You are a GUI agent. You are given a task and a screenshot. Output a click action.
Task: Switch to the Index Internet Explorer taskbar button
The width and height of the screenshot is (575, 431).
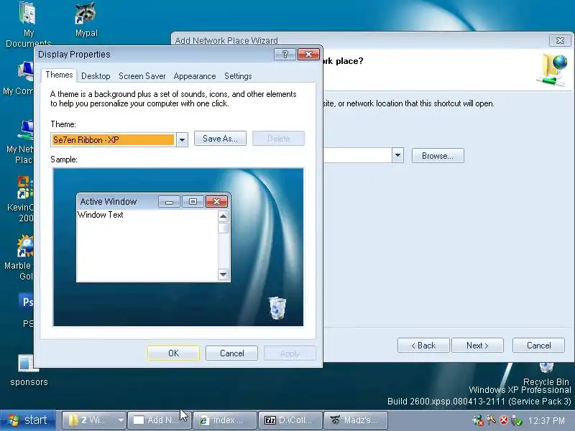point(225,420)
